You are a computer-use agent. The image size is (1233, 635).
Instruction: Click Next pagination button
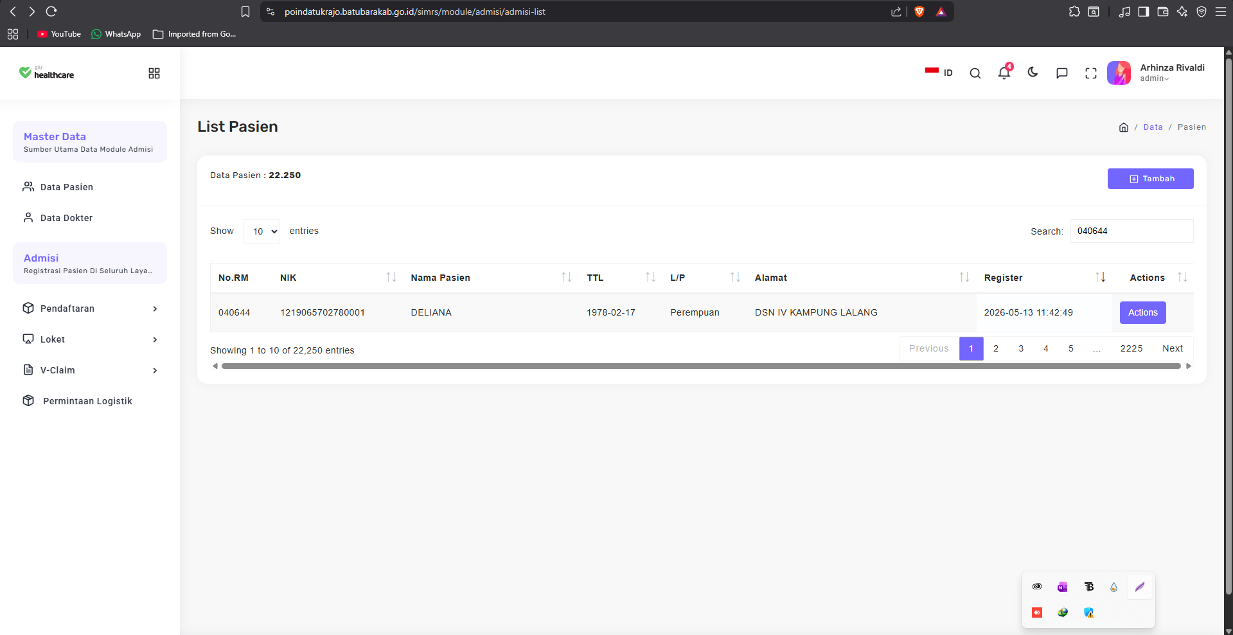[1173, 348]
